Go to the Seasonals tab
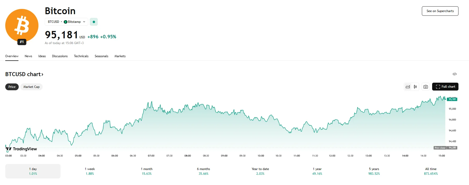The height and width of the screenshot is (185, 469). click(x=101, y=56)
